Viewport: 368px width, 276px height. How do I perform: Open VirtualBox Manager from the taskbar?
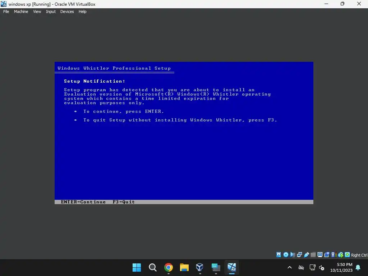click(x=200, y=267)
